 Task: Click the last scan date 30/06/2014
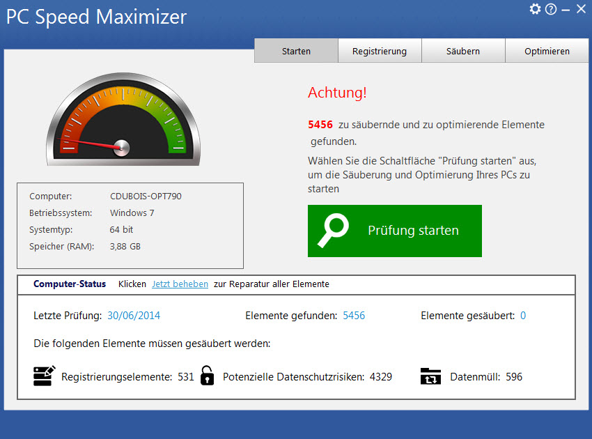(x=134, y=316)
